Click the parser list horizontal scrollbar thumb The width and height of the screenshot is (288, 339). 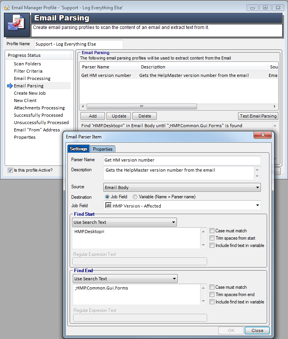(x=142, y=107)
